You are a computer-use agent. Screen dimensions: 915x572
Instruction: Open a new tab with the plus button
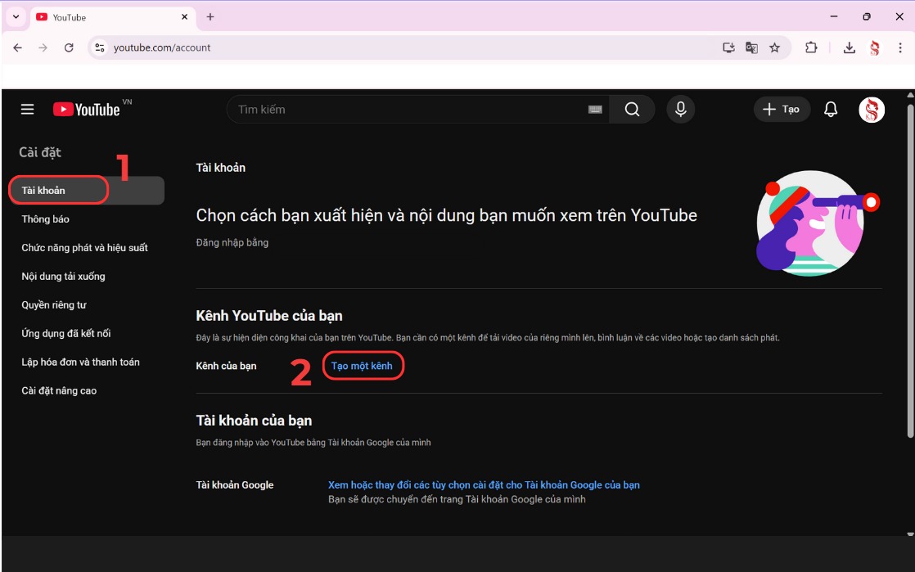coord(210,17)
